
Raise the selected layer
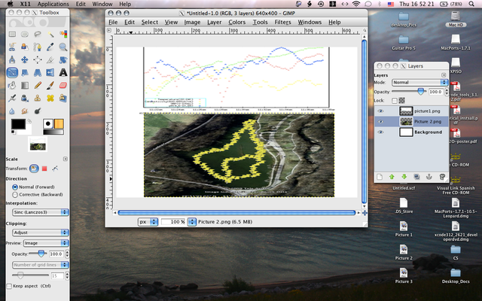tap(392, 177)
